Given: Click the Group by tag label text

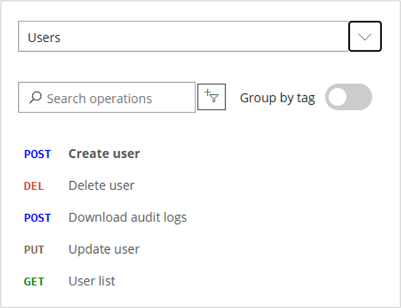Looking at the screenshot, I should (277, 98).
